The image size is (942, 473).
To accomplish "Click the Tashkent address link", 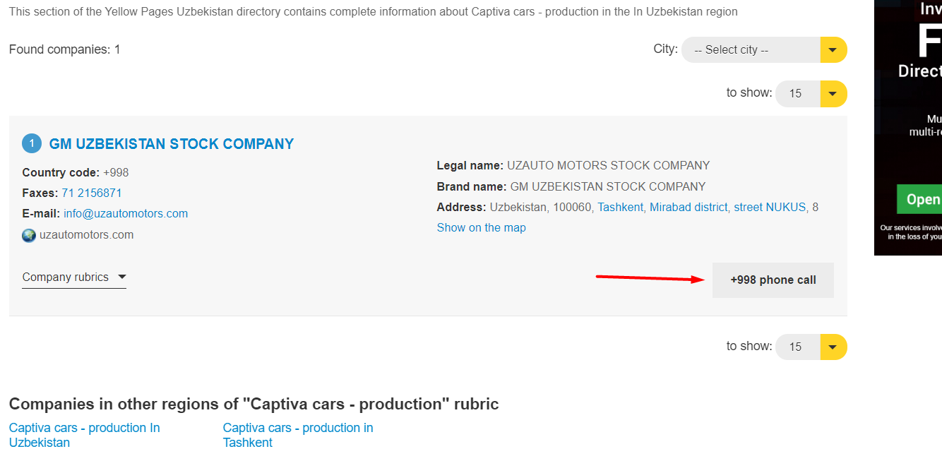I will [620, 207].
